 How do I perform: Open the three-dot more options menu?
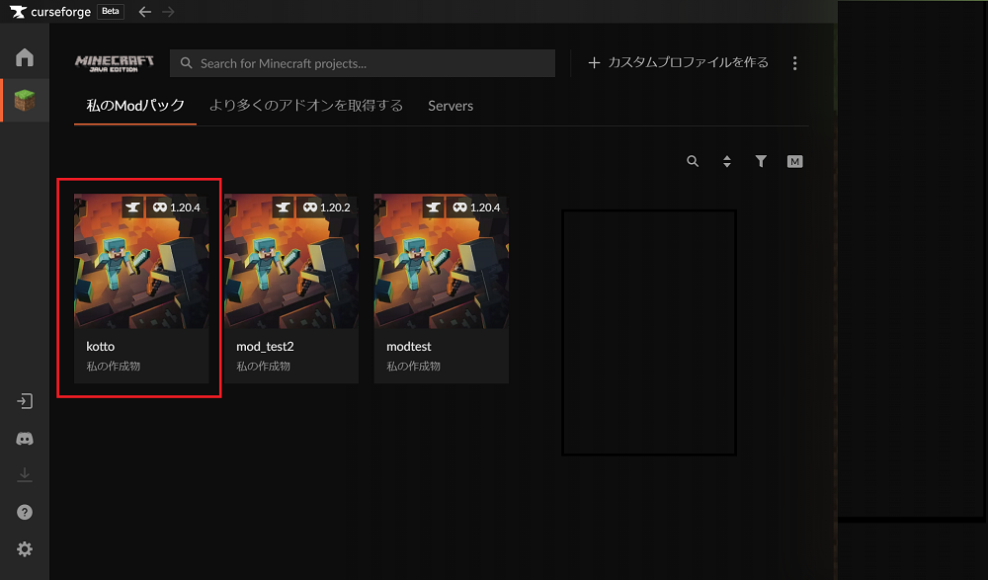(794, 63)
